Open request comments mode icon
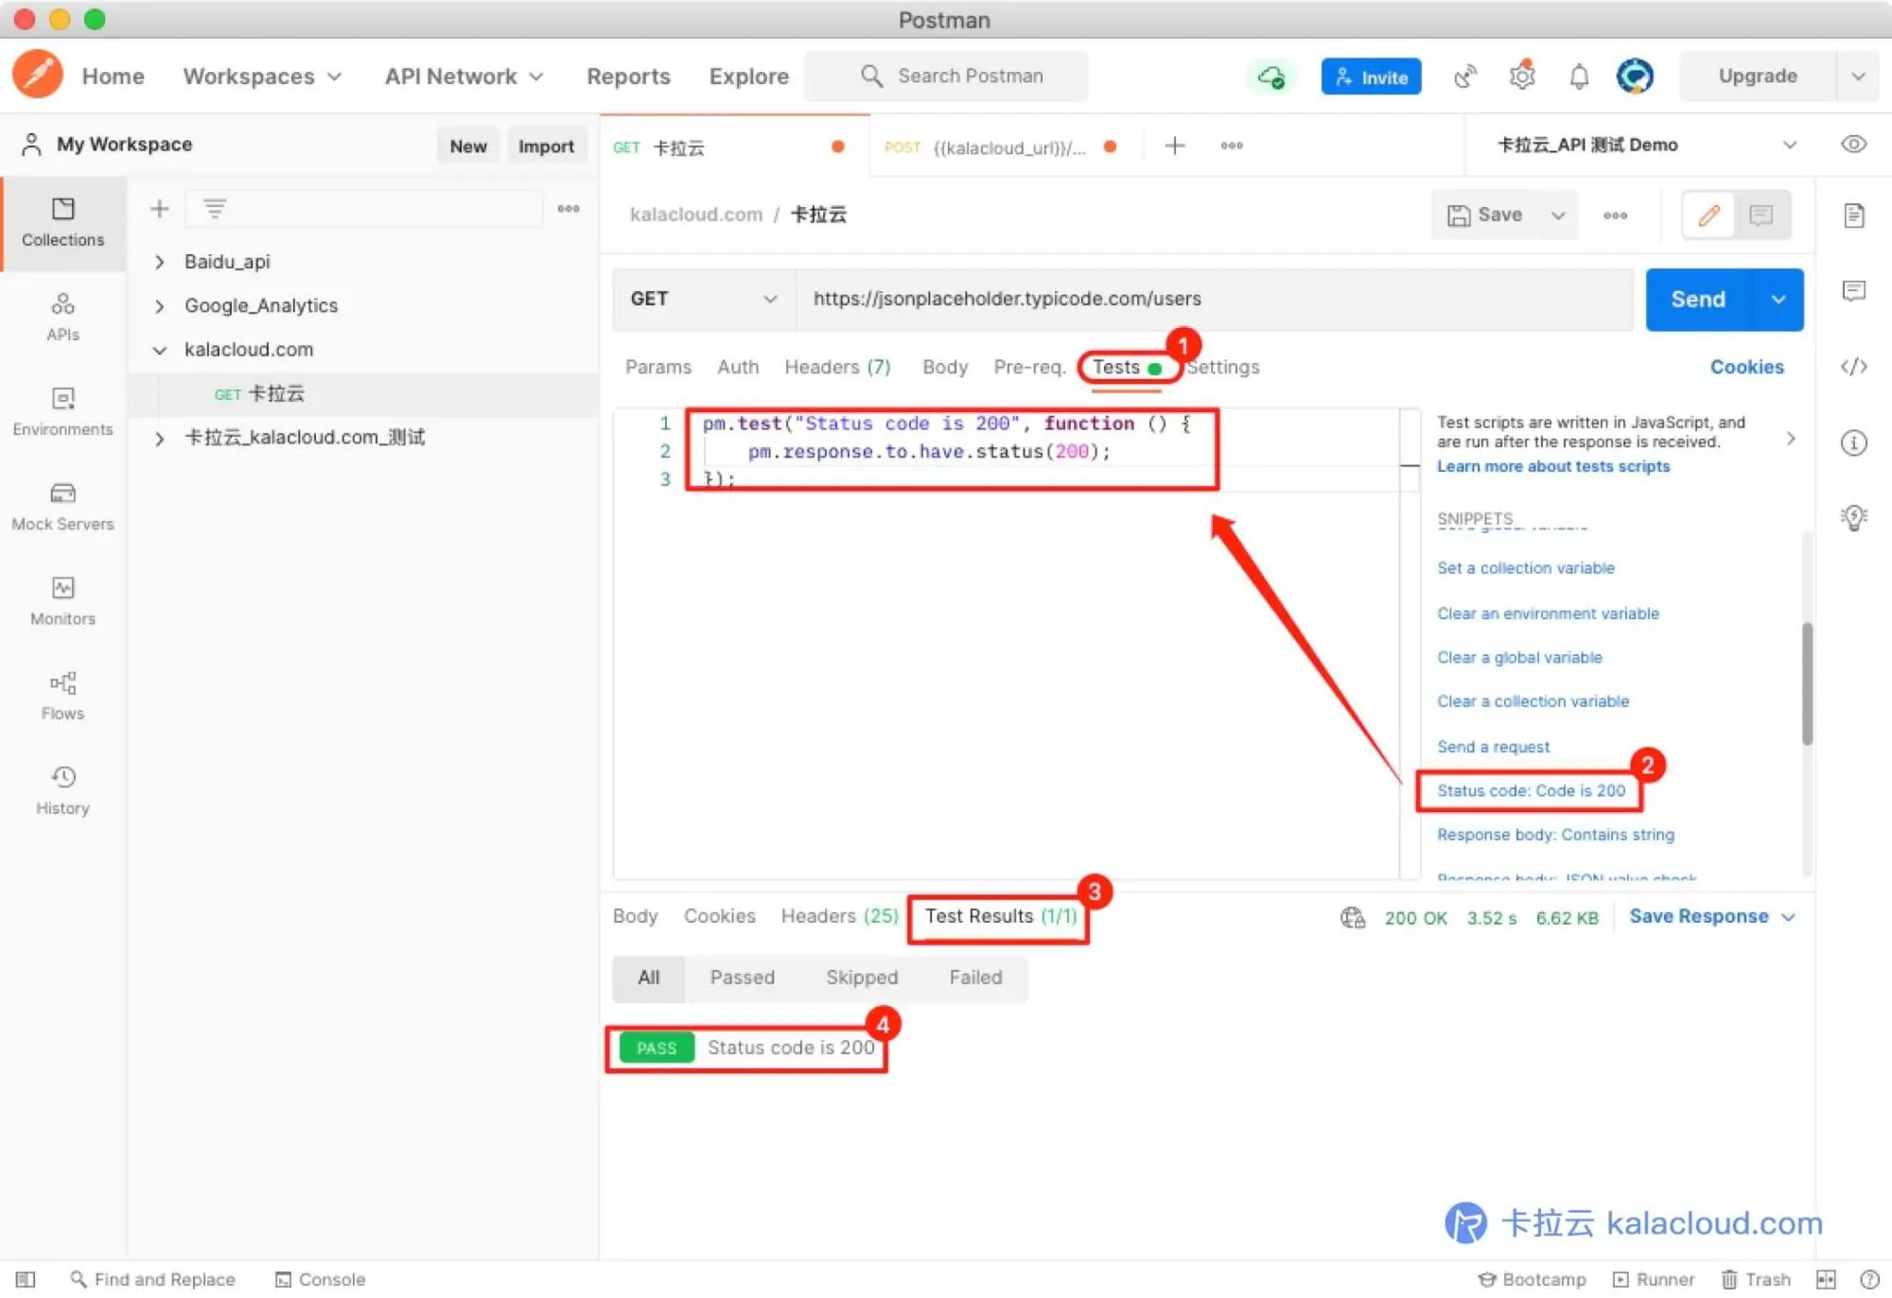The width and height of the screenshot is (1892, 1298). tap(1761, 215)
